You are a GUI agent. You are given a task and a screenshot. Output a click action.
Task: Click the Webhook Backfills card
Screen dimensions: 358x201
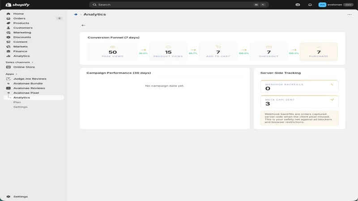click(299, 86)
